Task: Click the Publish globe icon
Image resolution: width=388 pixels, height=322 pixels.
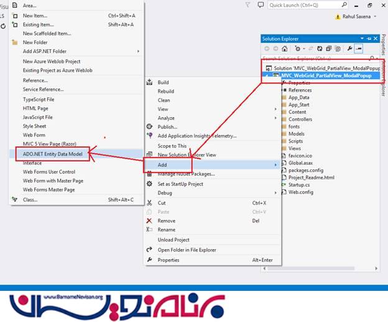Action: (149, 126)
